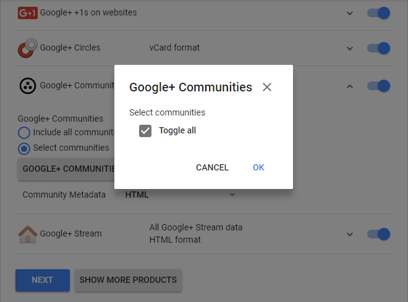Click the Google+ Circles label
Viewport: 408px width, 302px height.
tap(70, 48)
